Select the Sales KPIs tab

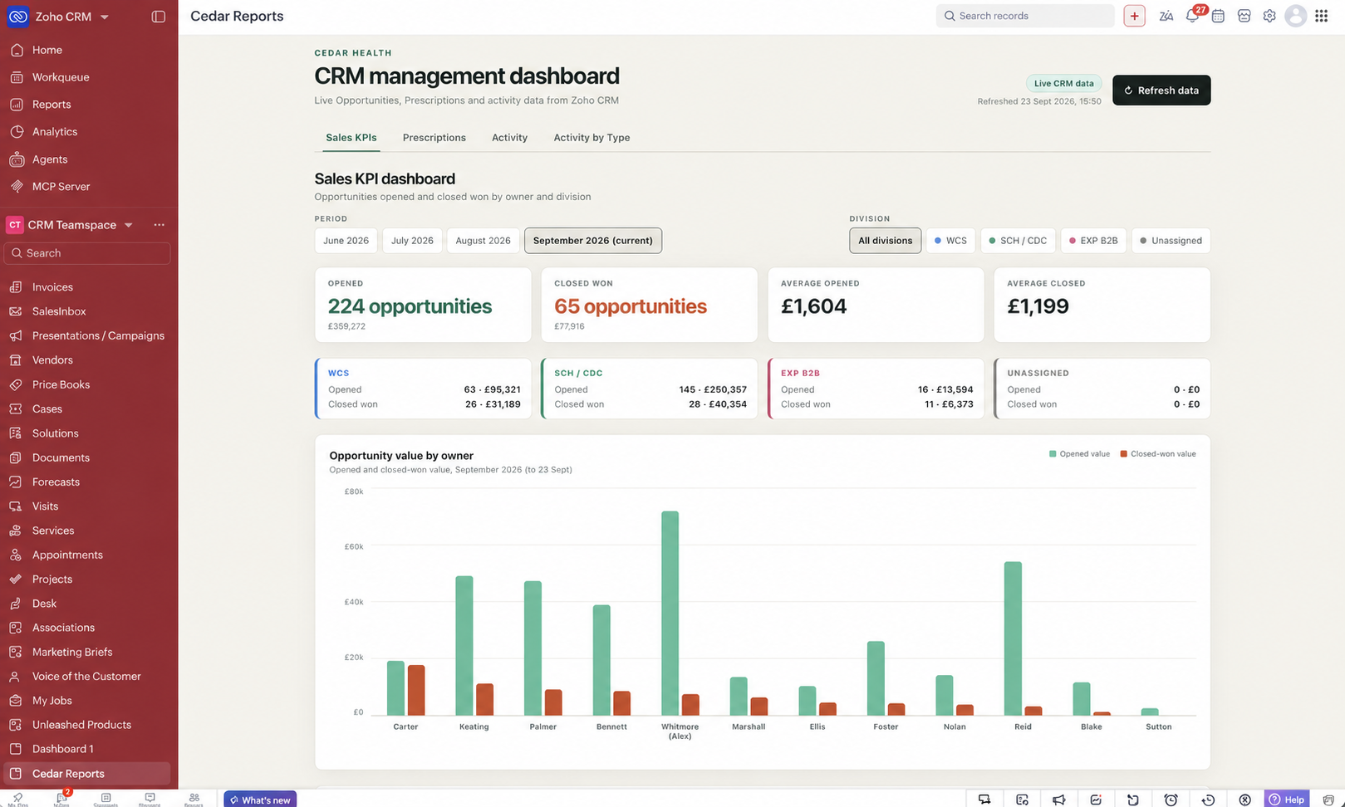(351, 138)
